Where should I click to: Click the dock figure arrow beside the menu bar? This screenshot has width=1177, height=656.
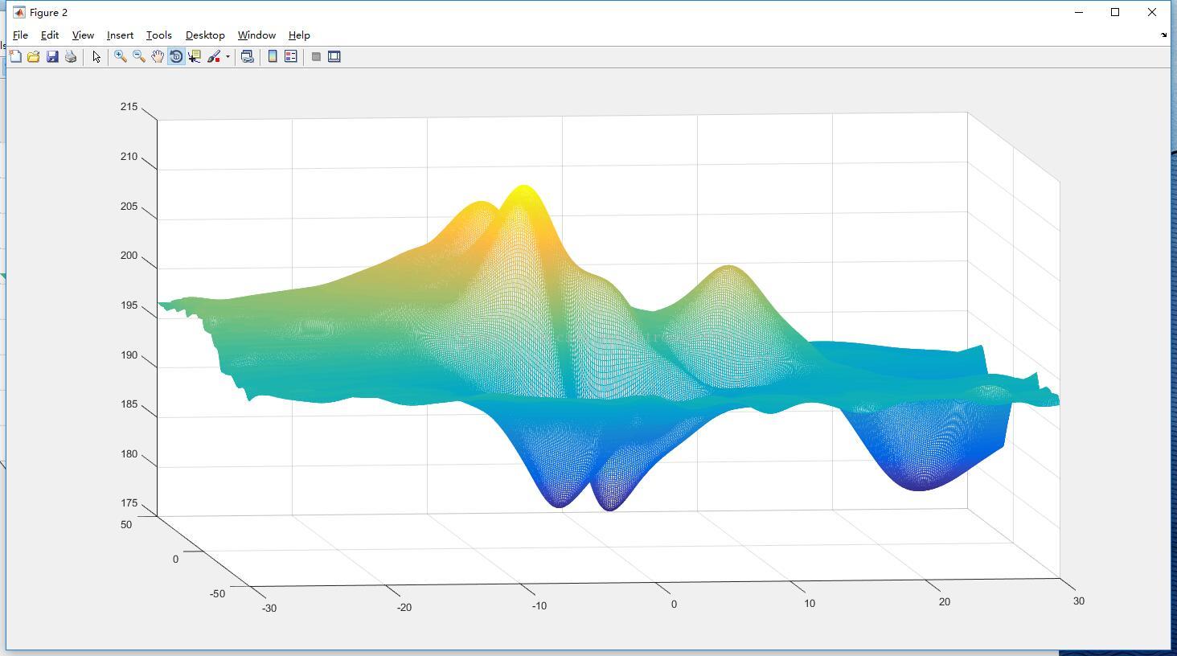[1163, 35]
